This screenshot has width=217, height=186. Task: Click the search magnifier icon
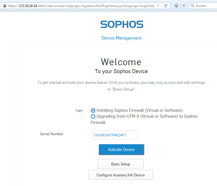click(x=192, y=6)
